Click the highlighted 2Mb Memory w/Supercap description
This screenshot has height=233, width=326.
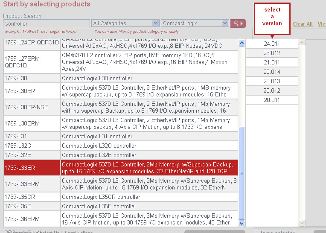[x=149, y=168]
